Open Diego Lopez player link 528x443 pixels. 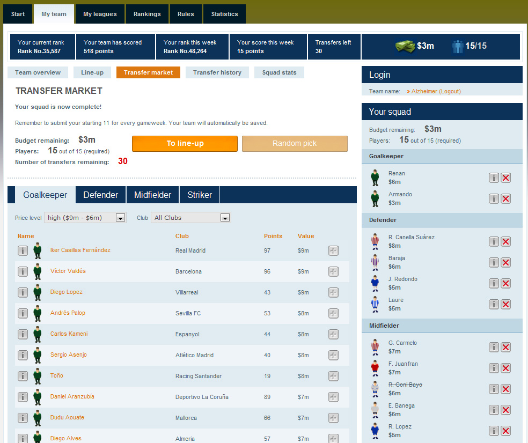(67, 292)
